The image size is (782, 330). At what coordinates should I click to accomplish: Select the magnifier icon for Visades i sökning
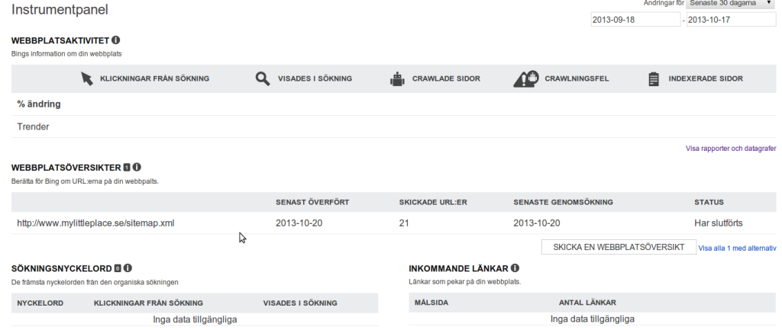[262, 78]
